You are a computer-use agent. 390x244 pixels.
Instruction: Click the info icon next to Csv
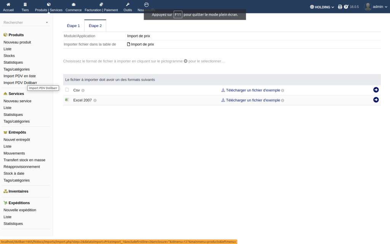tap(83, 90)
